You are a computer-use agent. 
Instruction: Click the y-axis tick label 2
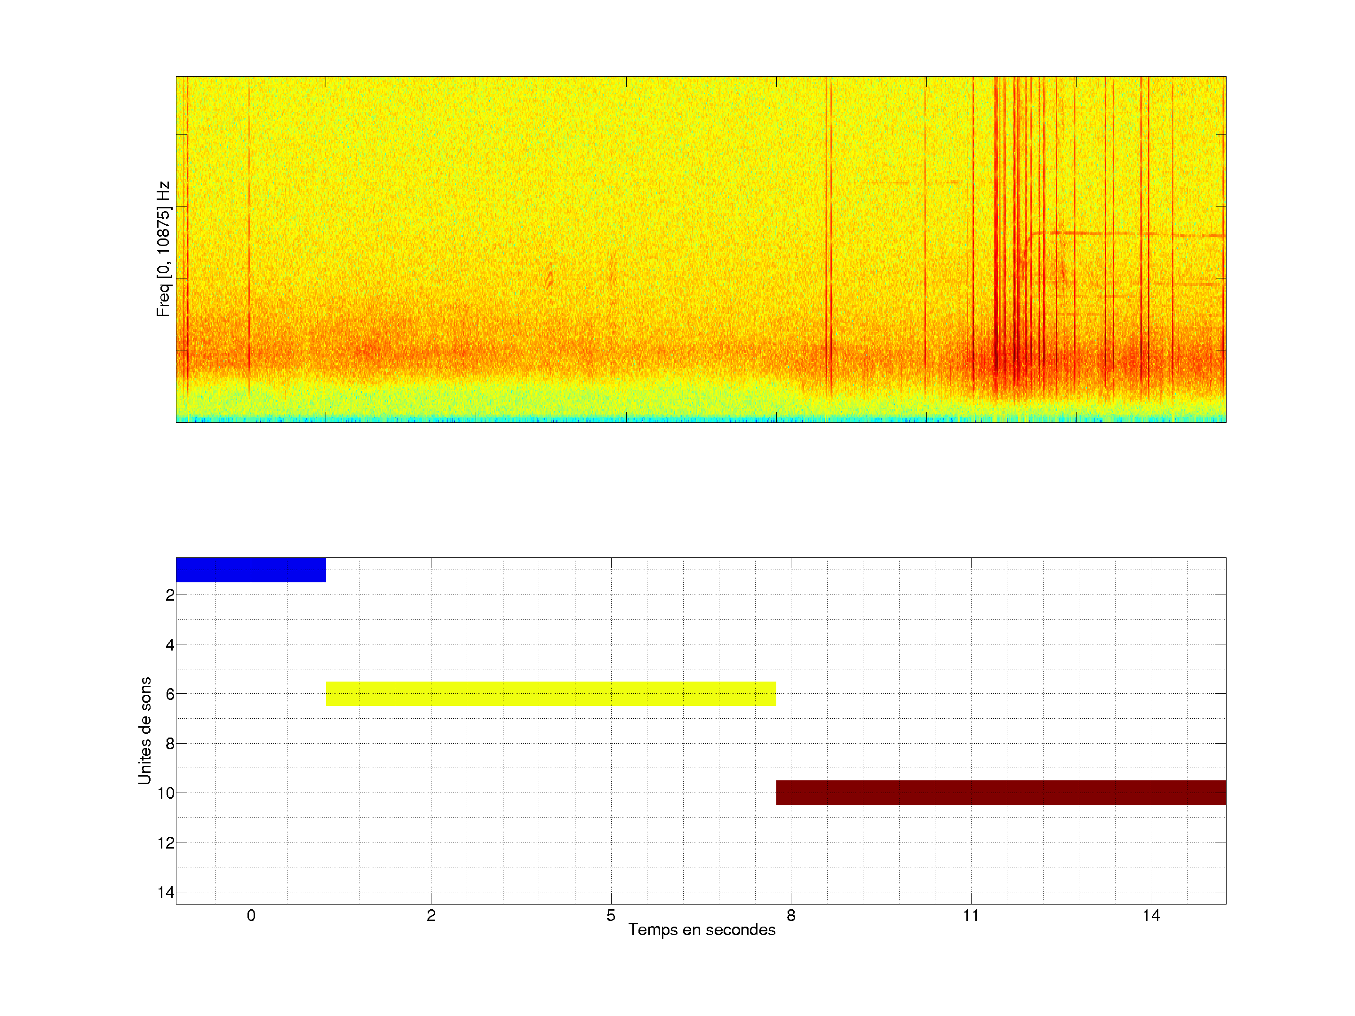[170, 595]
